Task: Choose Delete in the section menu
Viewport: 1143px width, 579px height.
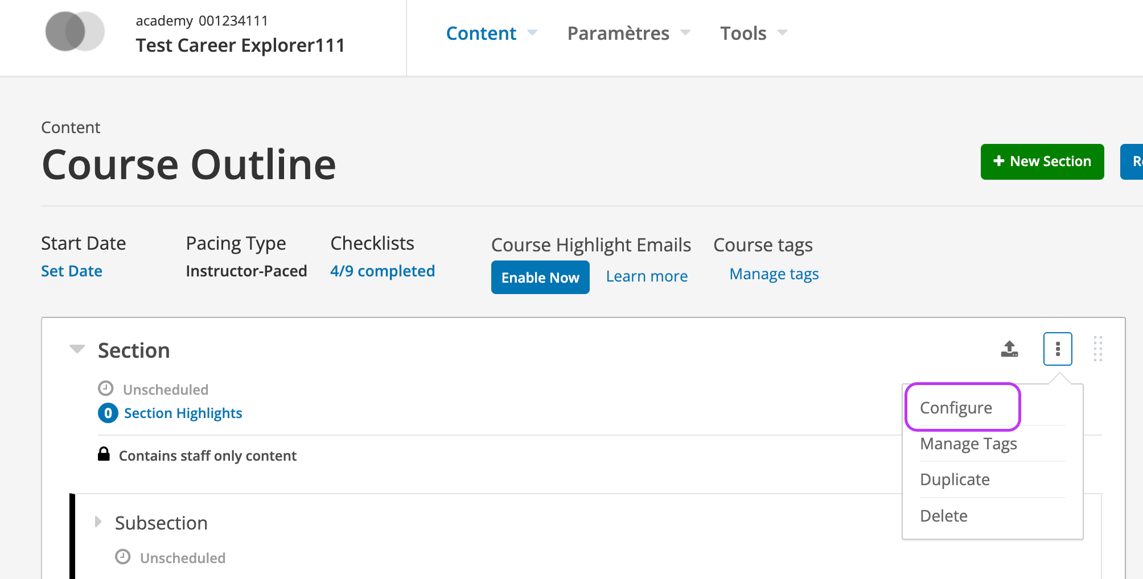Action: (x=944, y=516)
